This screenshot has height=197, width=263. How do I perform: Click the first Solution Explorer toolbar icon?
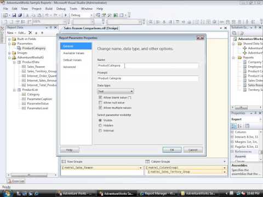tap(235, 33)
